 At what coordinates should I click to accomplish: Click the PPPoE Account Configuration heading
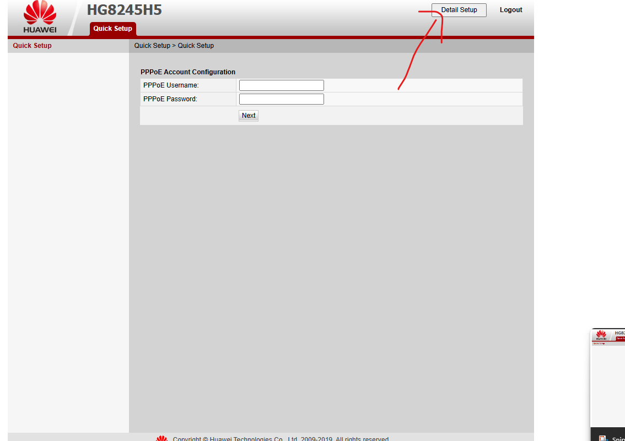[x=188, y=72]
